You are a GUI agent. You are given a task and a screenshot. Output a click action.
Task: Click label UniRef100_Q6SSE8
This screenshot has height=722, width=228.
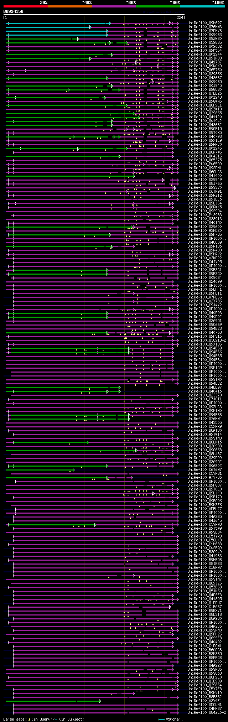[204, 638]
